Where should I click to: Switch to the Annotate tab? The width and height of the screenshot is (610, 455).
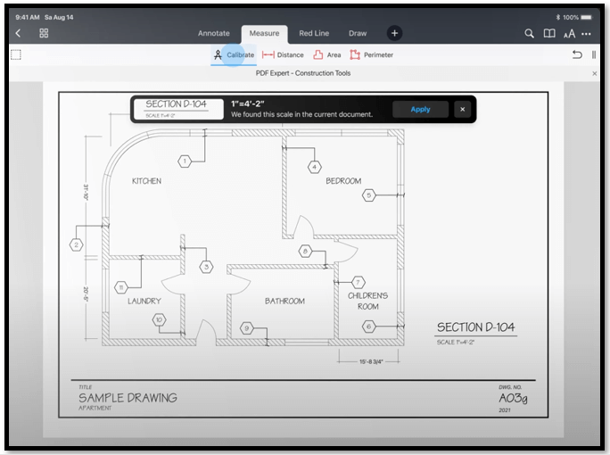(213, 34)
